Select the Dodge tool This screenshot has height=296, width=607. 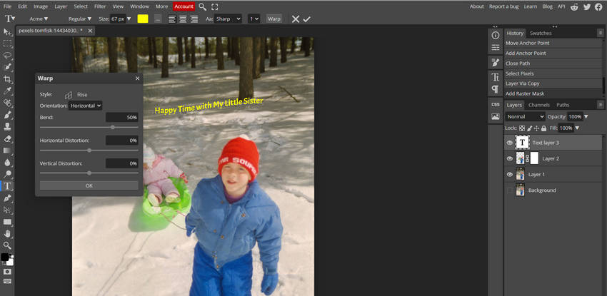(7, 174)
